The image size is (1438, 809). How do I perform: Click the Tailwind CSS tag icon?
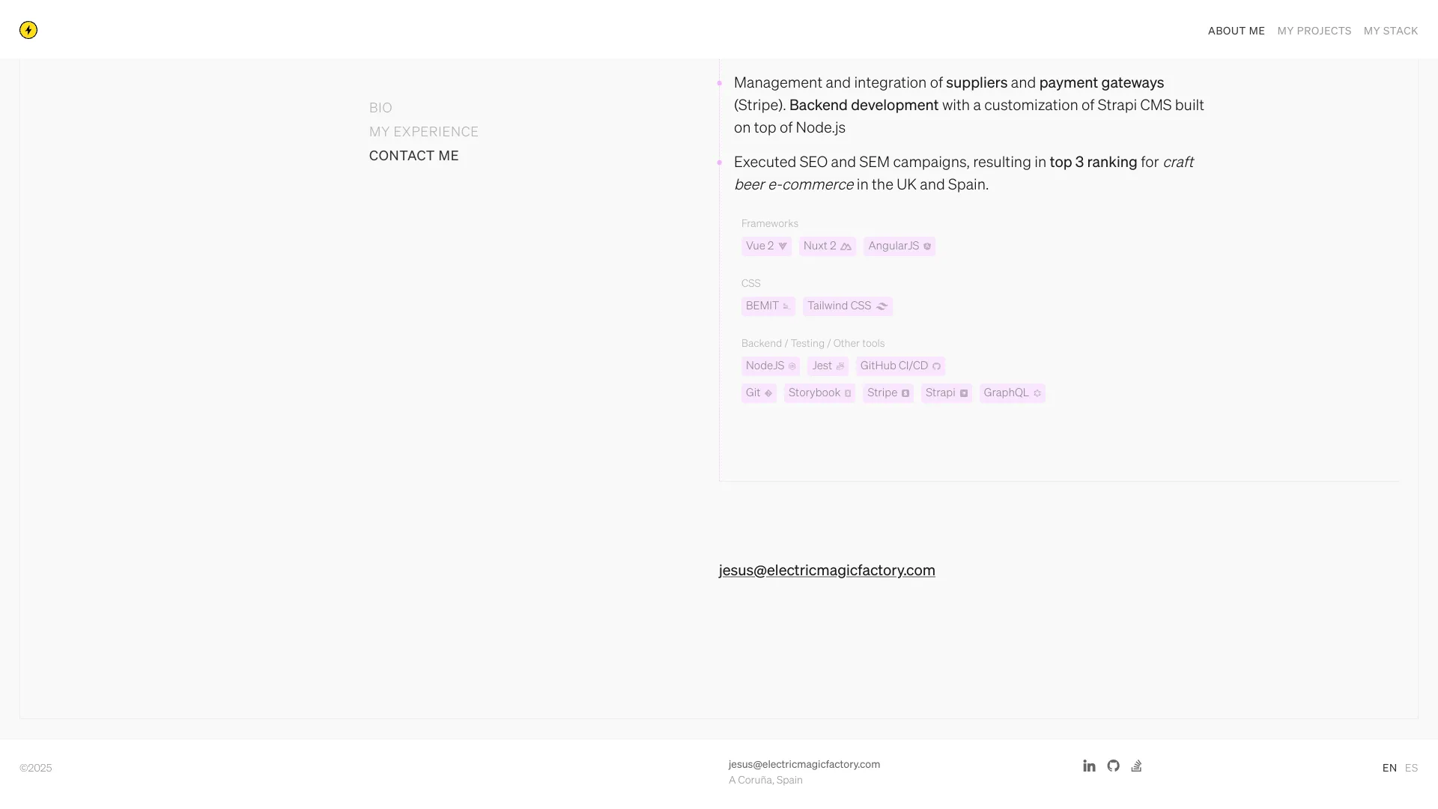[x=881, y=305]
